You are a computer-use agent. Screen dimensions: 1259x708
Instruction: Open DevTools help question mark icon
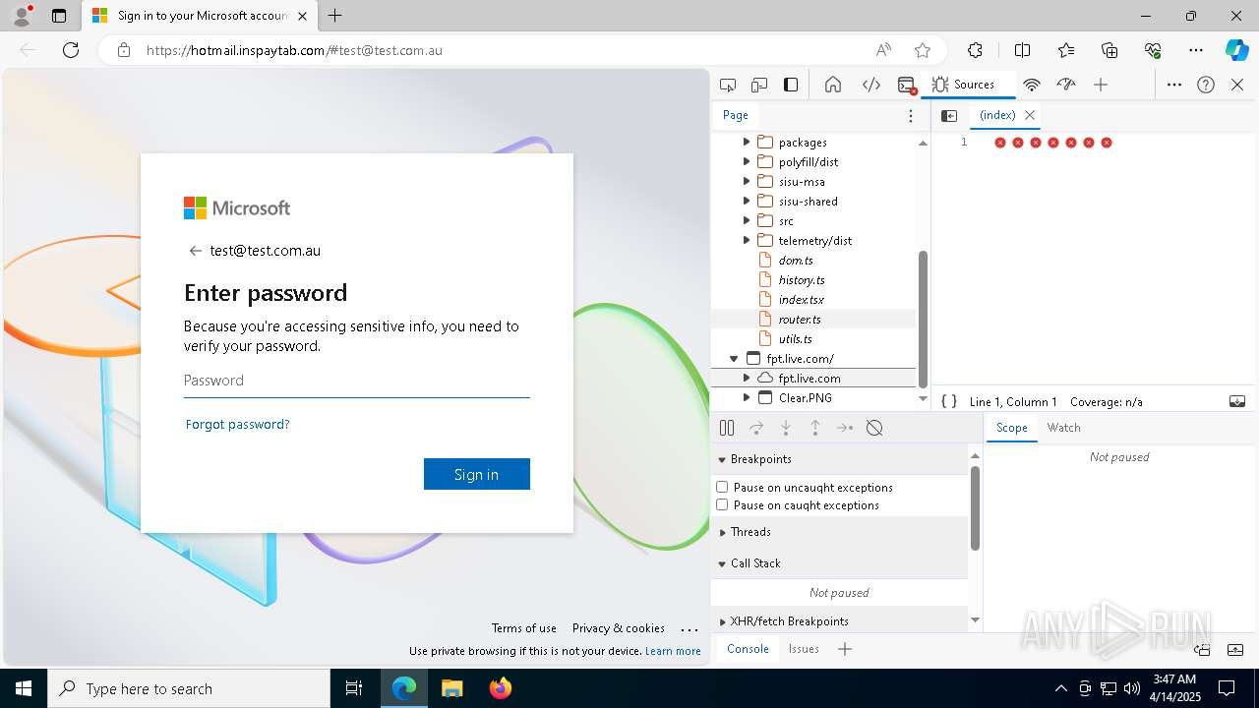(1206, 85)
